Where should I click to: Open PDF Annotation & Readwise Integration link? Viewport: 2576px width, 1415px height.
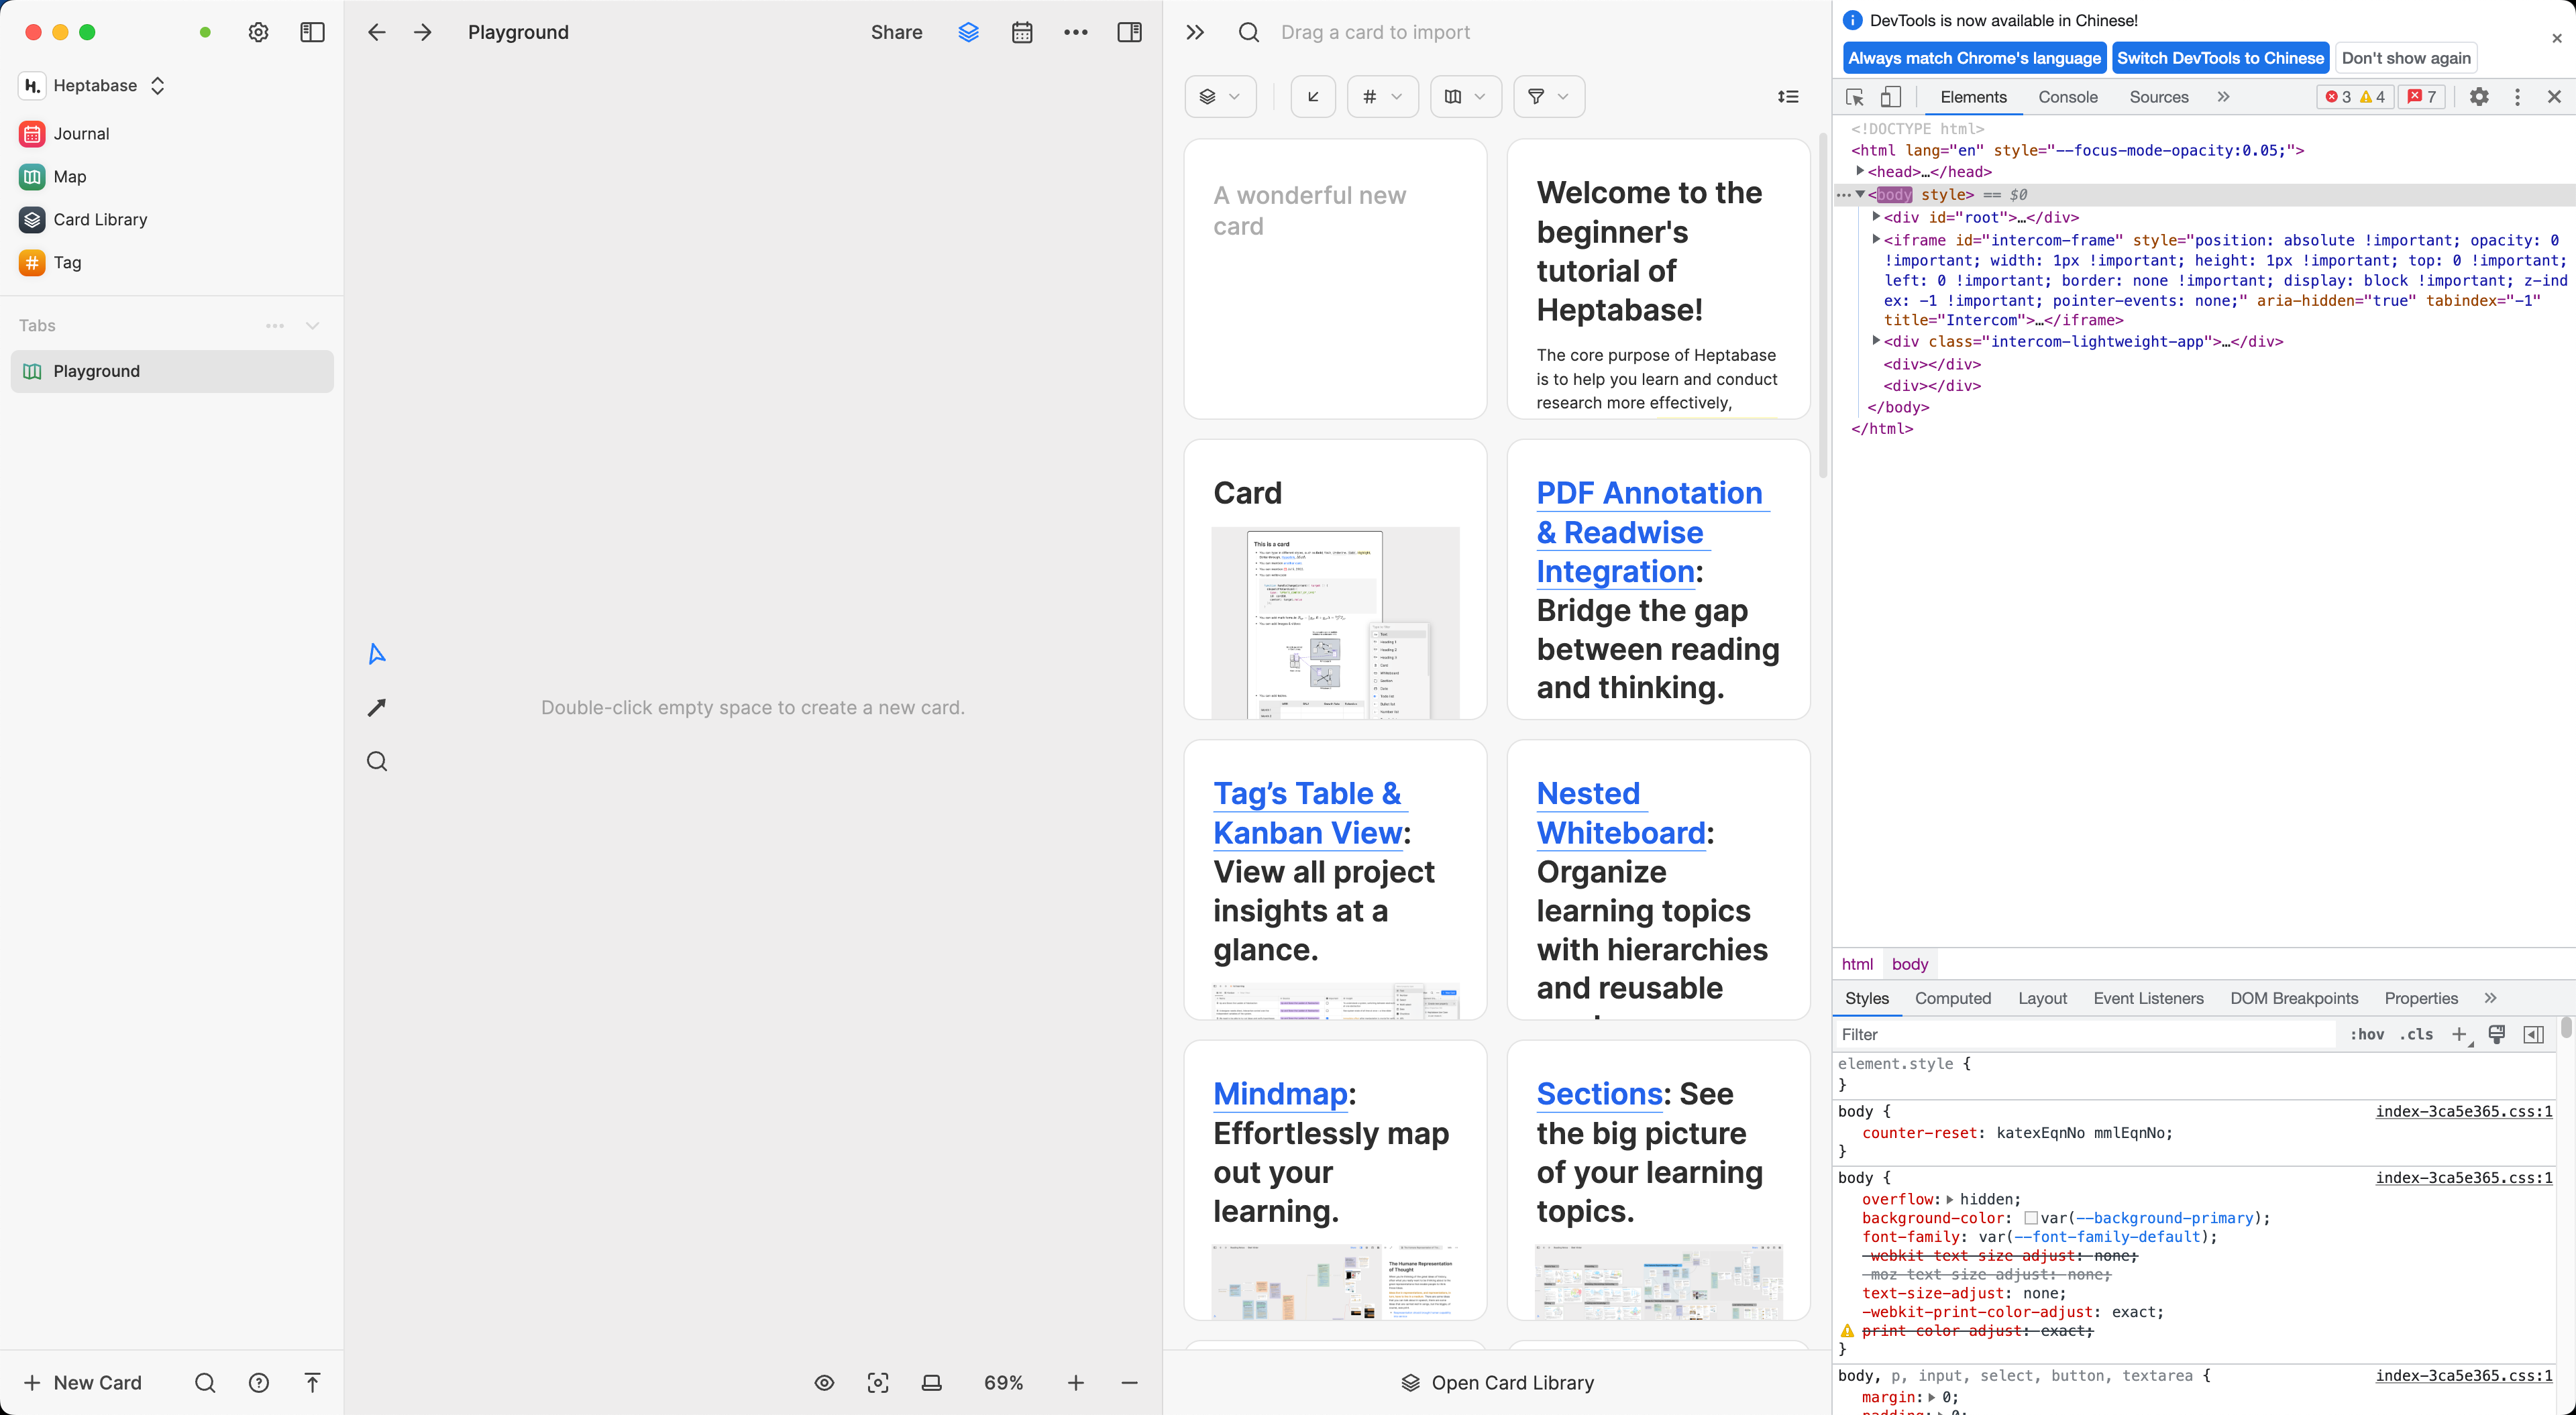[1653, 532]
